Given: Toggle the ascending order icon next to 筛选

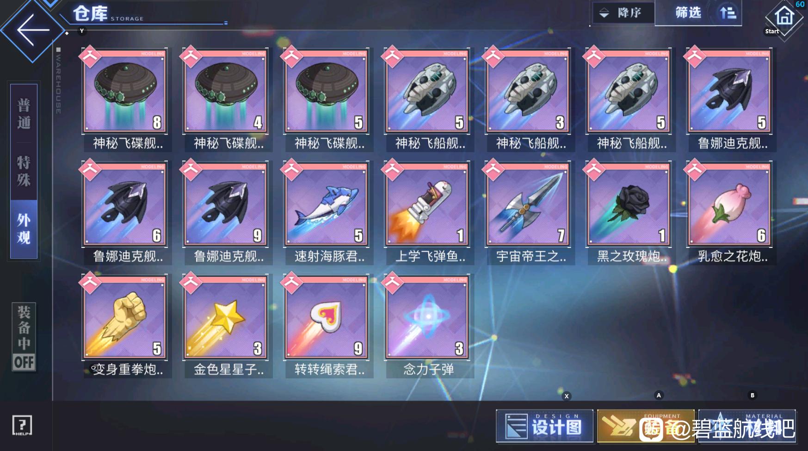Looking at the screenshot, I should point(728,13).
